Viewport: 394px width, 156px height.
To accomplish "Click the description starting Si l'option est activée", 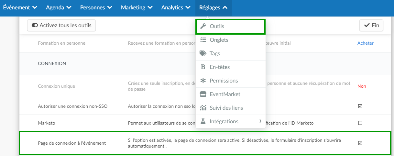I will point(235,143).
